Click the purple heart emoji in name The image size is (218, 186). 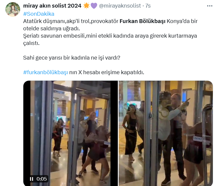[94, 6]
